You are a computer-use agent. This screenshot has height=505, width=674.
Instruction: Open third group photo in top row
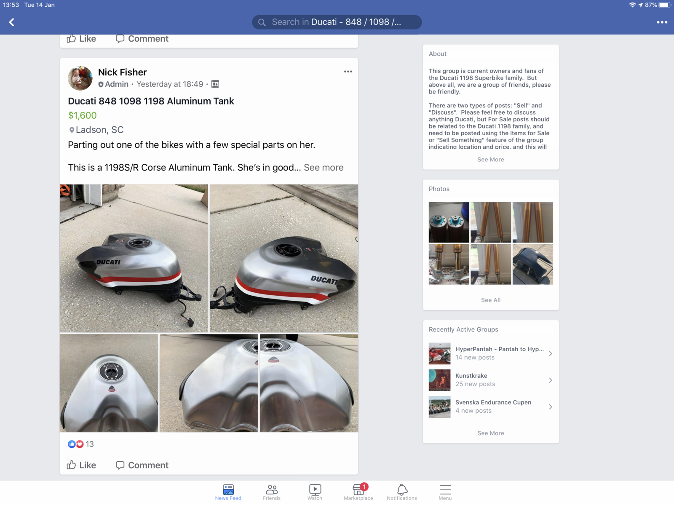tap(533, 222)
